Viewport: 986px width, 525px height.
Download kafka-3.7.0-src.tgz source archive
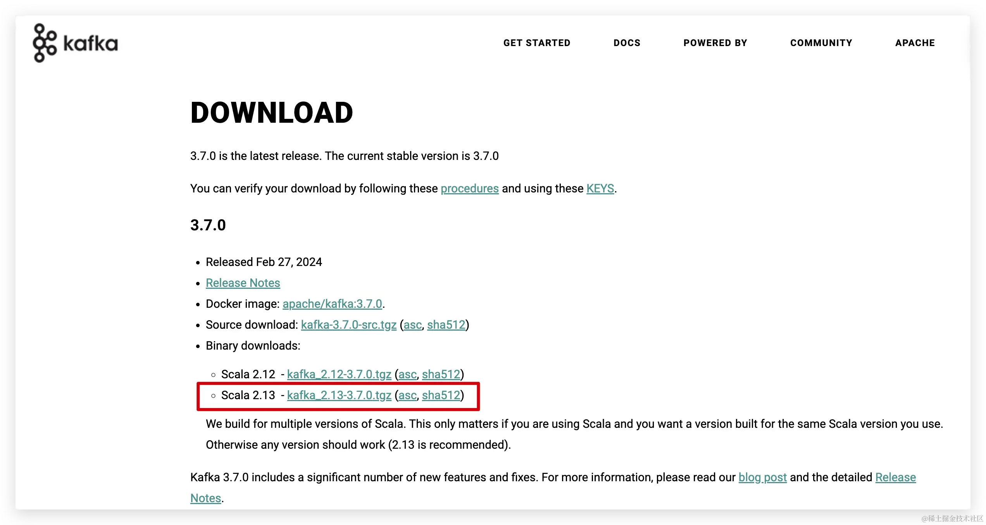pyautogui.click(x=348, y=325)
